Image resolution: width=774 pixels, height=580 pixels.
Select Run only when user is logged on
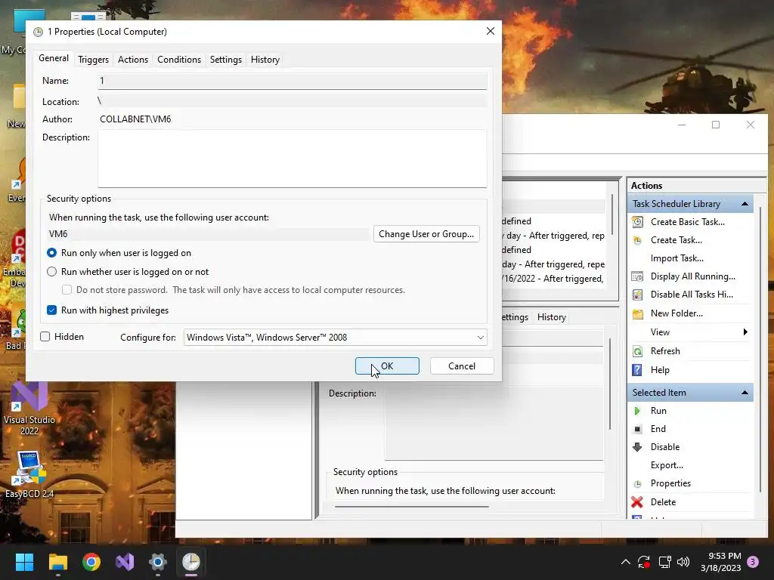pyautogui.click(x=52, y=253)
